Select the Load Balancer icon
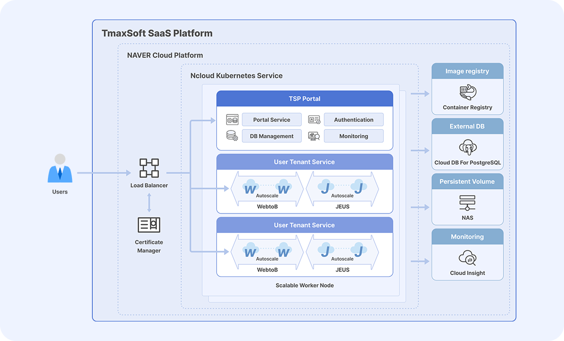Screen dimensions: 564x341 pyautogui.click(x=149, y=168)
